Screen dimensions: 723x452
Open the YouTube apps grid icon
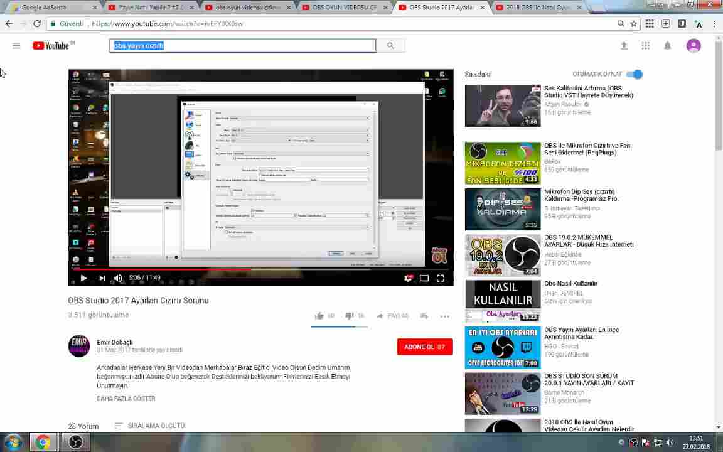tap(646, 46)
